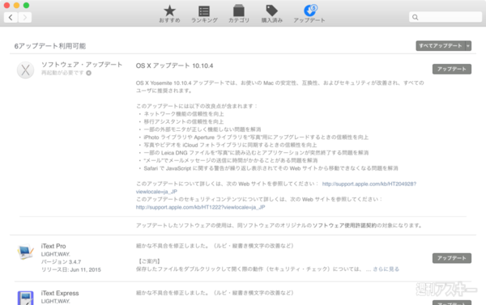Open the 購入済み tag tab
The height and width of the screenshot is (305, 486).
pos(272,15)
